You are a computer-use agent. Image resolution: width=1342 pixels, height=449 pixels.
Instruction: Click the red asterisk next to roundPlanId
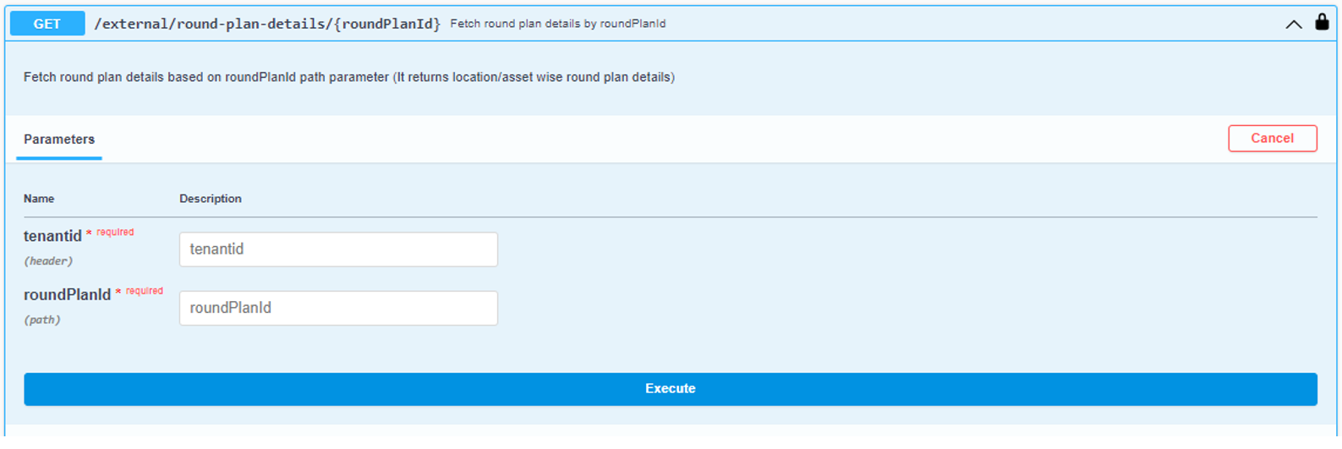pos(118,293)
